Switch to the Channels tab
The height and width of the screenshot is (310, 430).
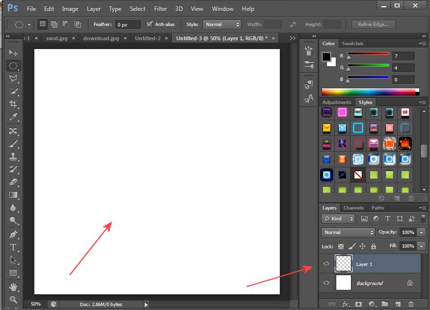pyautogui.click(x=353, y=207)
